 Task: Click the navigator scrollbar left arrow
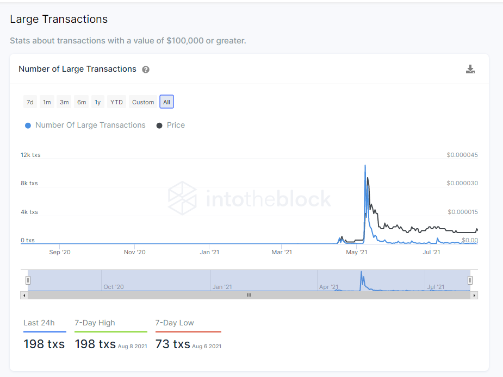coord(24,295)
